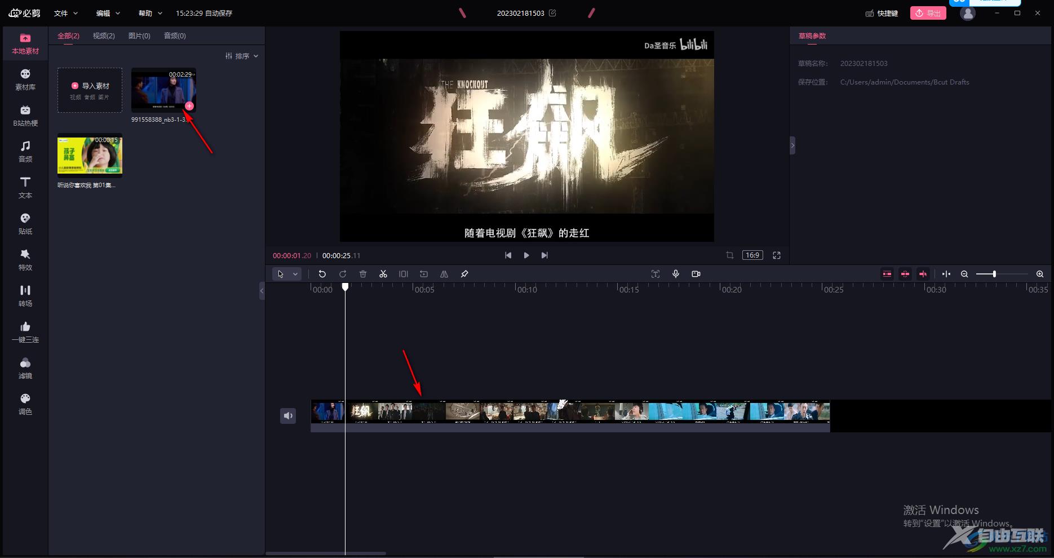This screenshot has height=558, width=1054.
Task: Open the 文本 text panel
Action: 25,188
